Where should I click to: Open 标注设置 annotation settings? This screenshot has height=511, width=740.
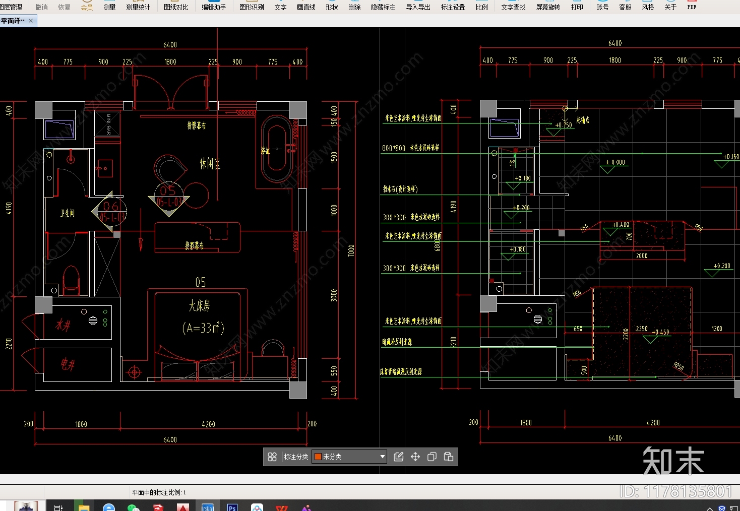[453, 7]
